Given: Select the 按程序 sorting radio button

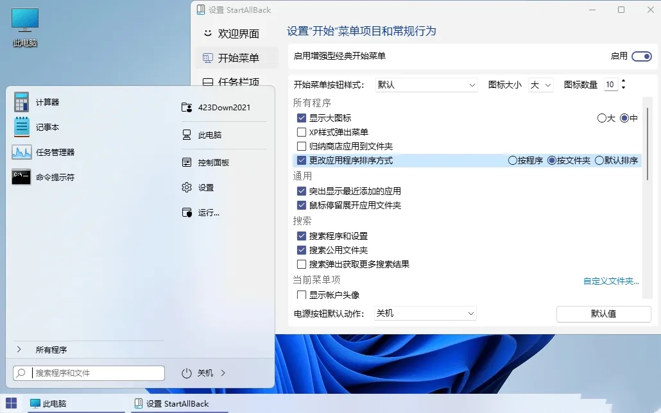Looking at the screenshot, I should [513, 160].
